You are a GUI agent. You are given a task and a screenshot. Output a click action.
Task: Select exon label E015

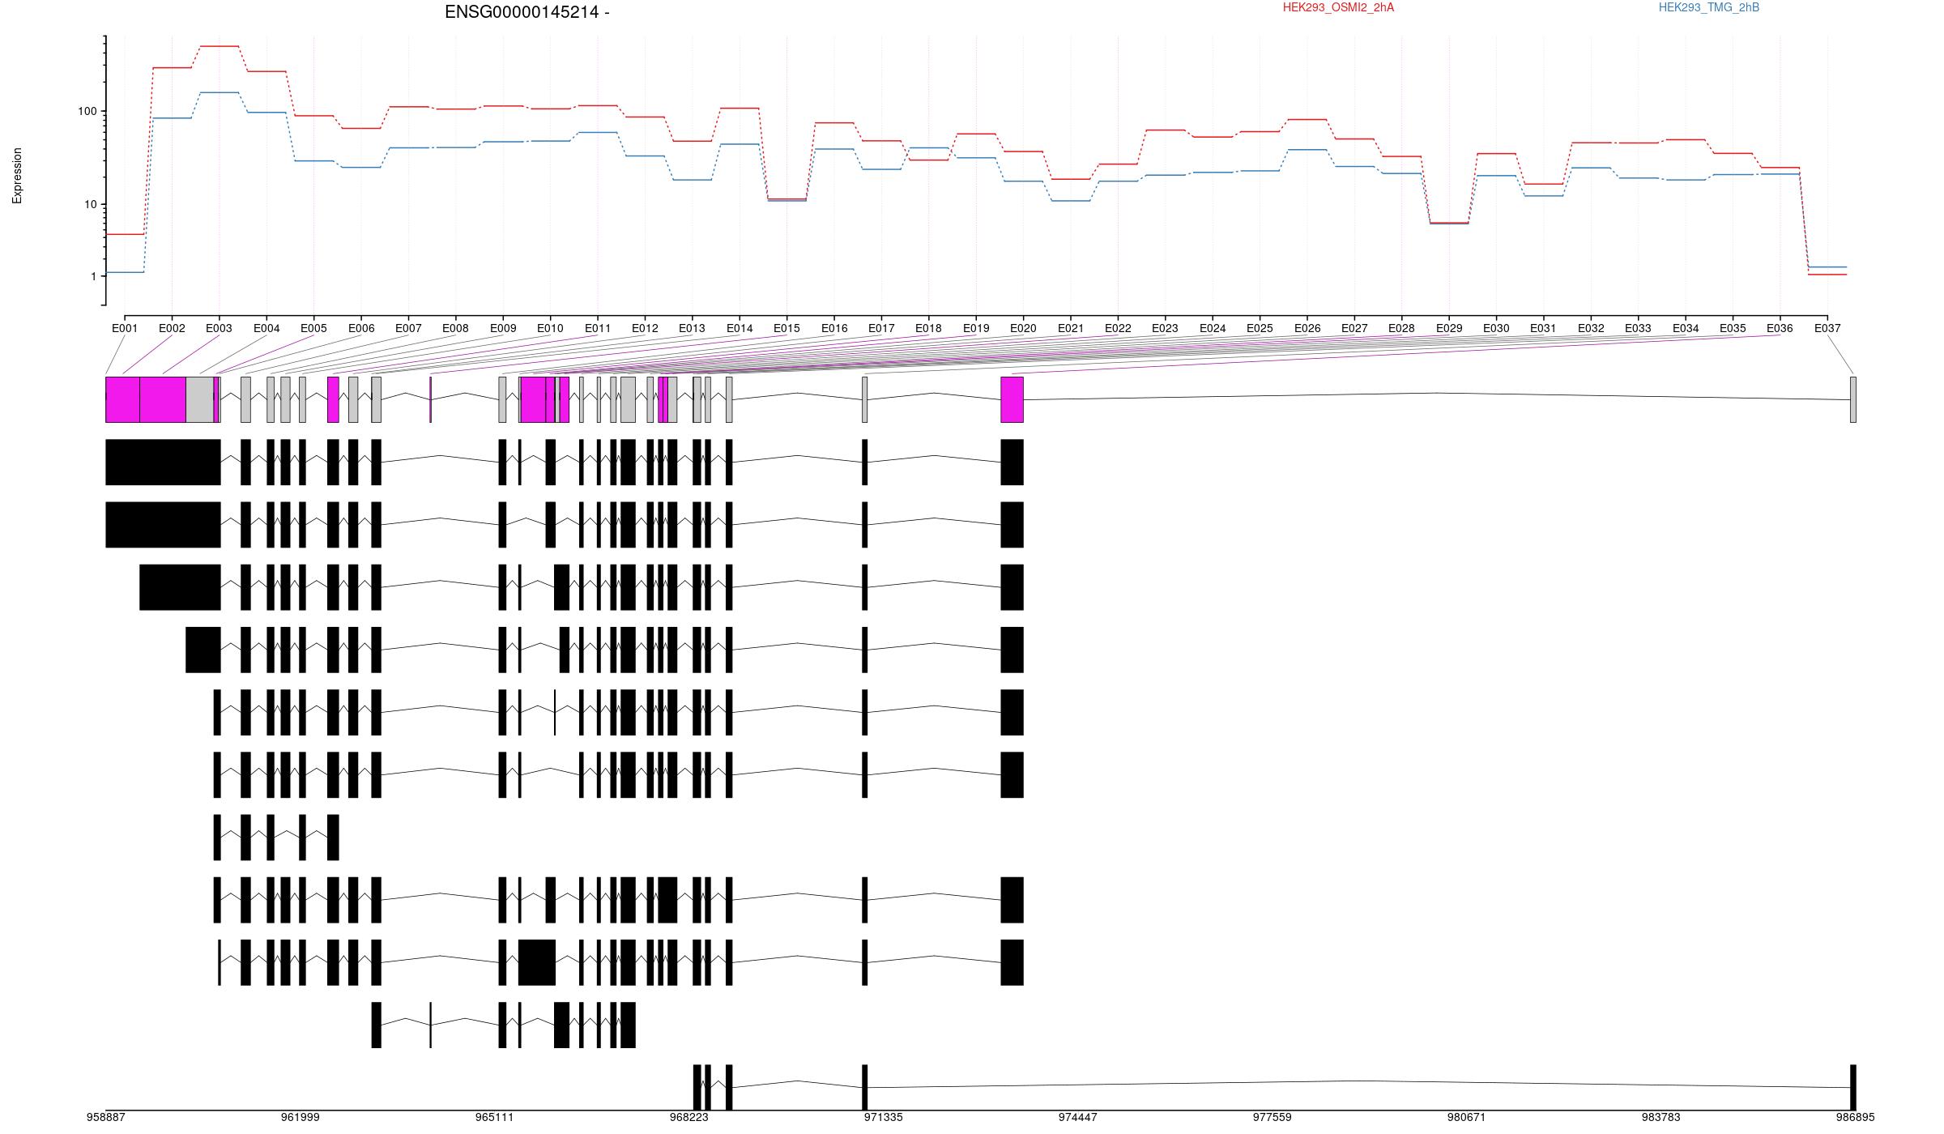(787, 329)
